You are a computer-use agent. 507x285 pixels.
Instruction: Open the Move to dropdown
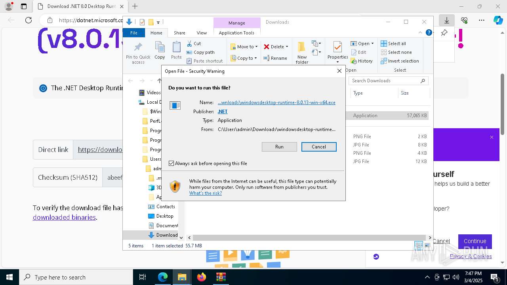[244, 47]
